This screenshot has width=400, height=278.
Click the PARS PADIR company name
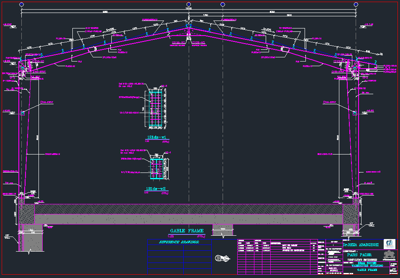pyautogui.click(x=360, y=254)
